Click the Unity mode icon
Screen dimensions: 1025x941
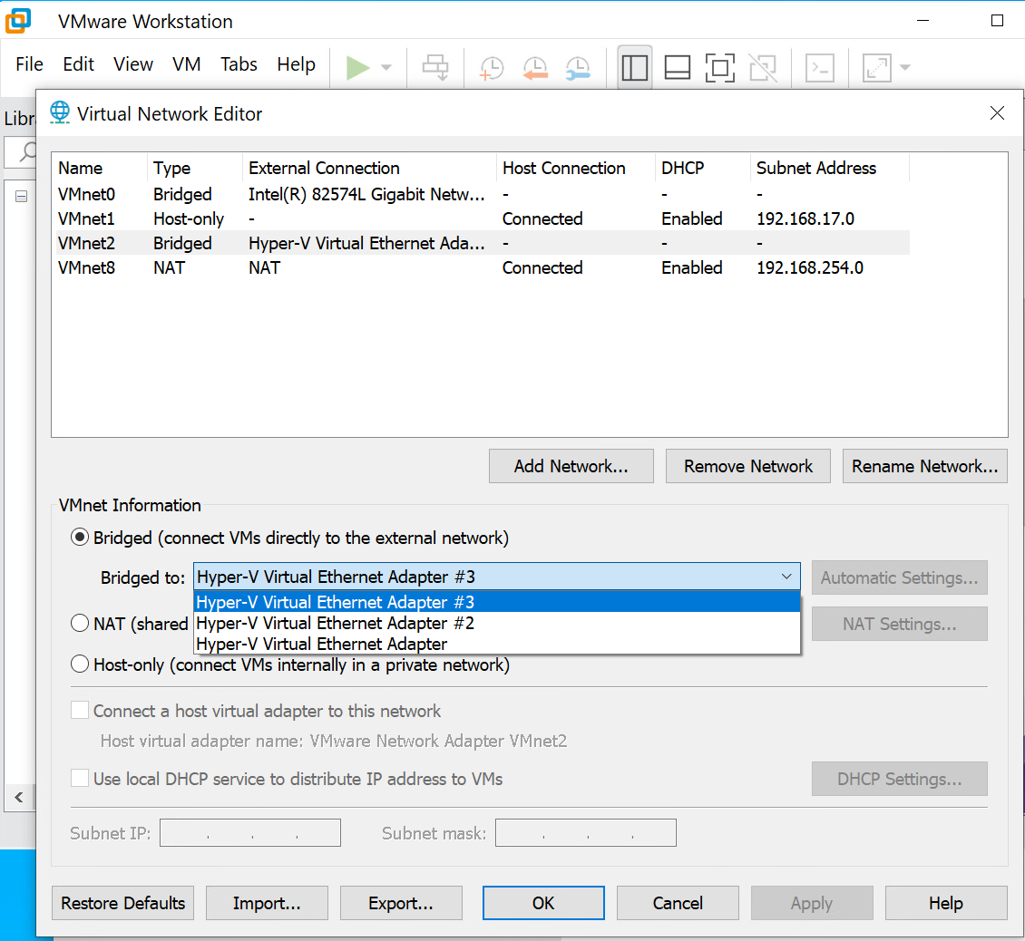(763, 67)
